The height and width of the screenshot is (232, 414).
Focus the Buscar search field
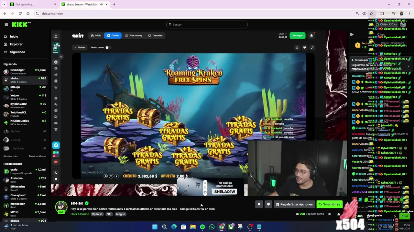pos(207,24)
